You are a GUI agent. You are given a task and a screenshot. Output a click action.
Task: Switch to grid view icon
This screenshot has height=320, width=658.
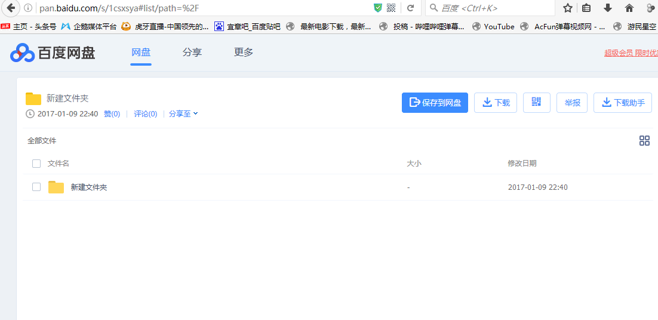pyautogui.click(x=644, y=141)
